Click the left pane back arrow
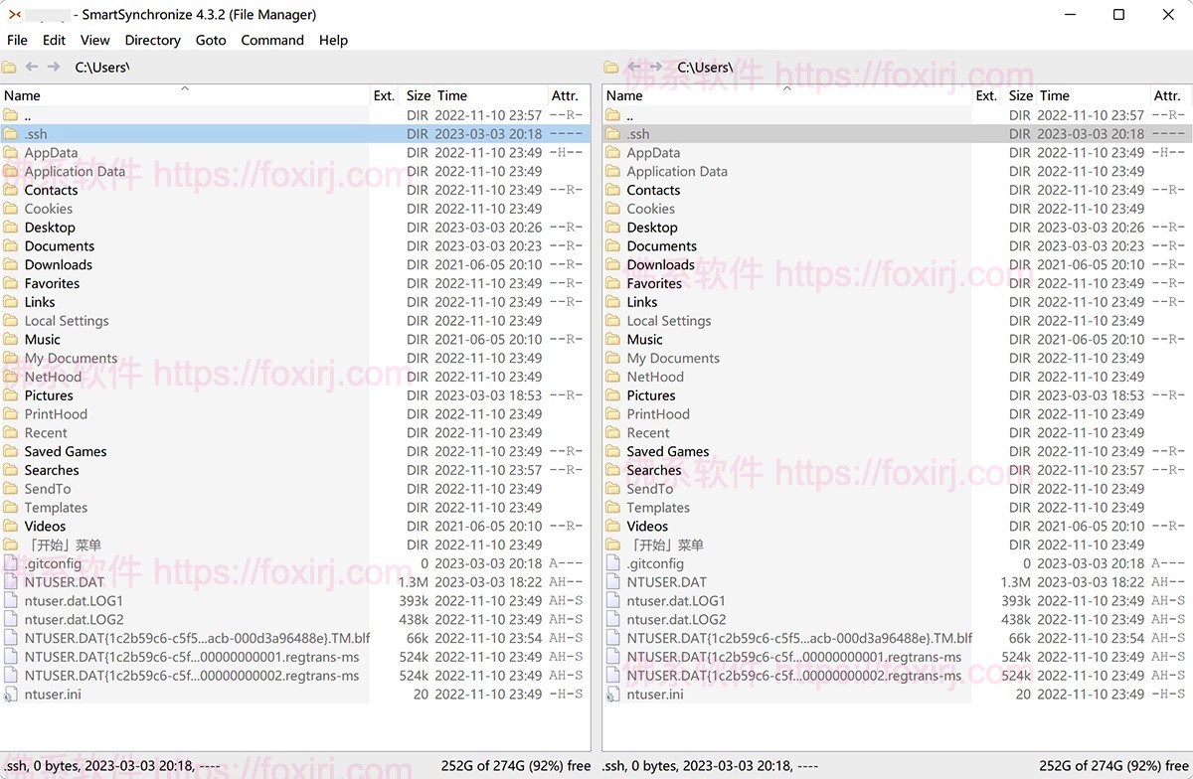This screenshot has height=779, width=1193. [32, 67]
